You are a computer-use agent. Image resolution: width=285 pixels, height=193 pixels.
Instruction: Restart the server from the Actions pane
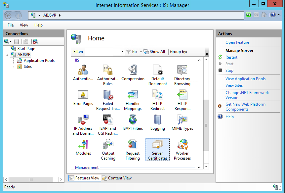tap(231, 57)
